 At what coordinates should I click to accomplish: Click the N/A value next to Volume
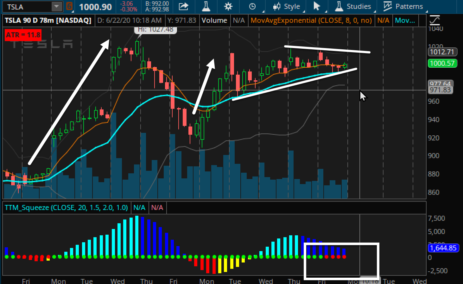click(x=239, y=21)
